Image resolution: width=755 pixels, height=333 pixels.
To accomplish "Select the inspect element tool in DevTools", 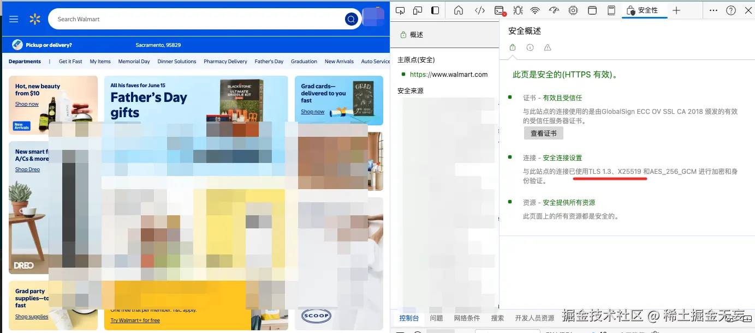I will pos(401,10).
